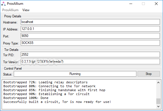
Task: Click log line 'Bootstrapped 90%: Establishing a Tor circuit'
Action: (46, 94)
